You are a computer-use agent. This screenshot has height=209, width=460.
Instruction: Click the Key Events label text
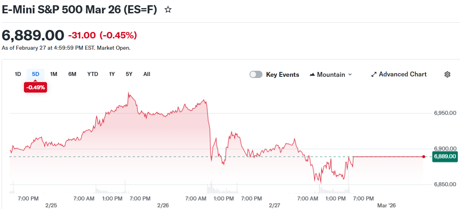[282, 75]
